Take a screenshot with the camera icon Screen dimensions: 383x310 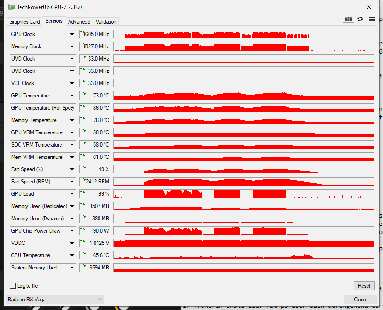(x=348, y=19)
